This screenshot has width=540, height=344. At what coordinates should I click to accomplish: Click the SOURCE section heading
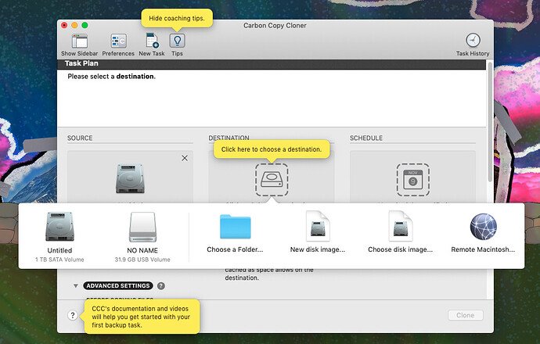pyautogui.click(x=80, y=138)
